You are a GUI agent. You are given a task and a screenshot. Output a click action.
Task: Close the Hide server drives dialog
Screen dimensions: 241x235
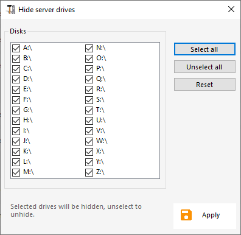(x=231, y=9)
